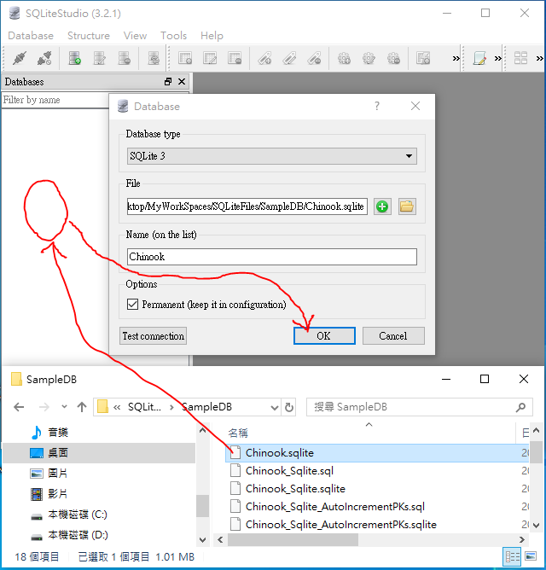Image resolution: width=546 pixels, height=570 pixels.
Task: Go up one folder level in Explorer
Action: click(x=82, y=407)
